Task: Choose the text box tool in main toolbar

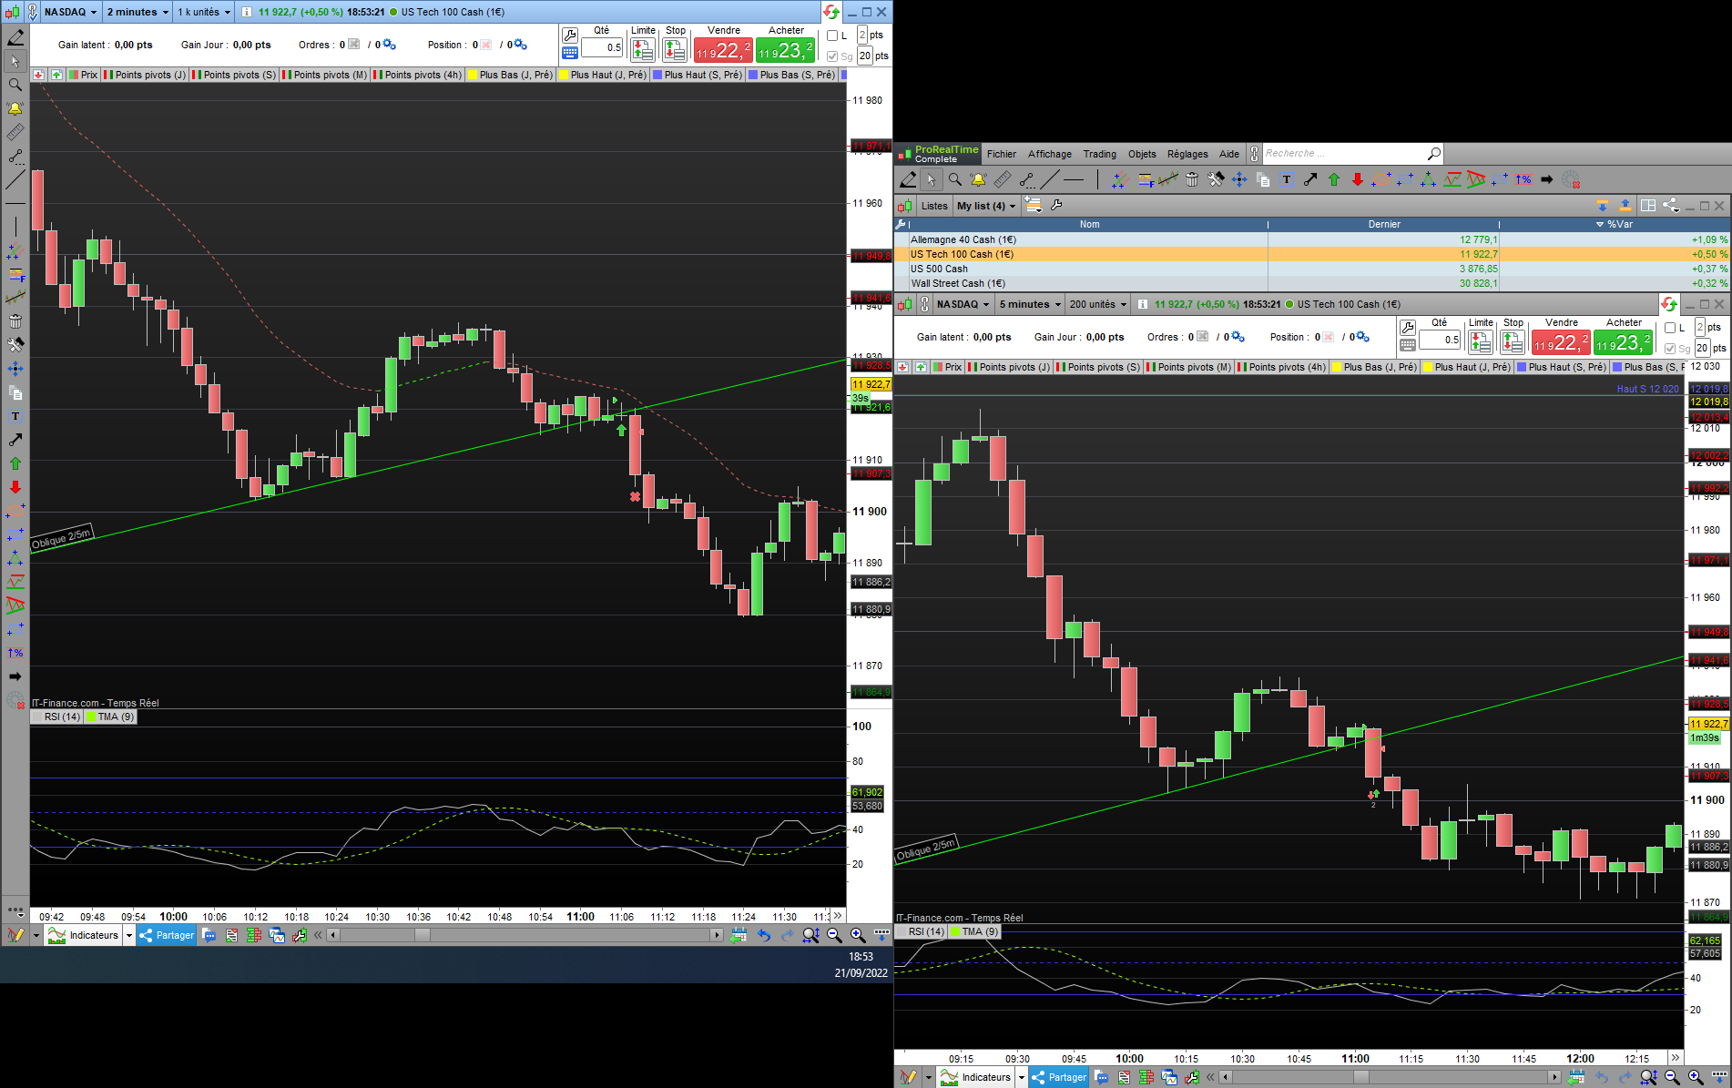Action: click(x=1287, y=179)
